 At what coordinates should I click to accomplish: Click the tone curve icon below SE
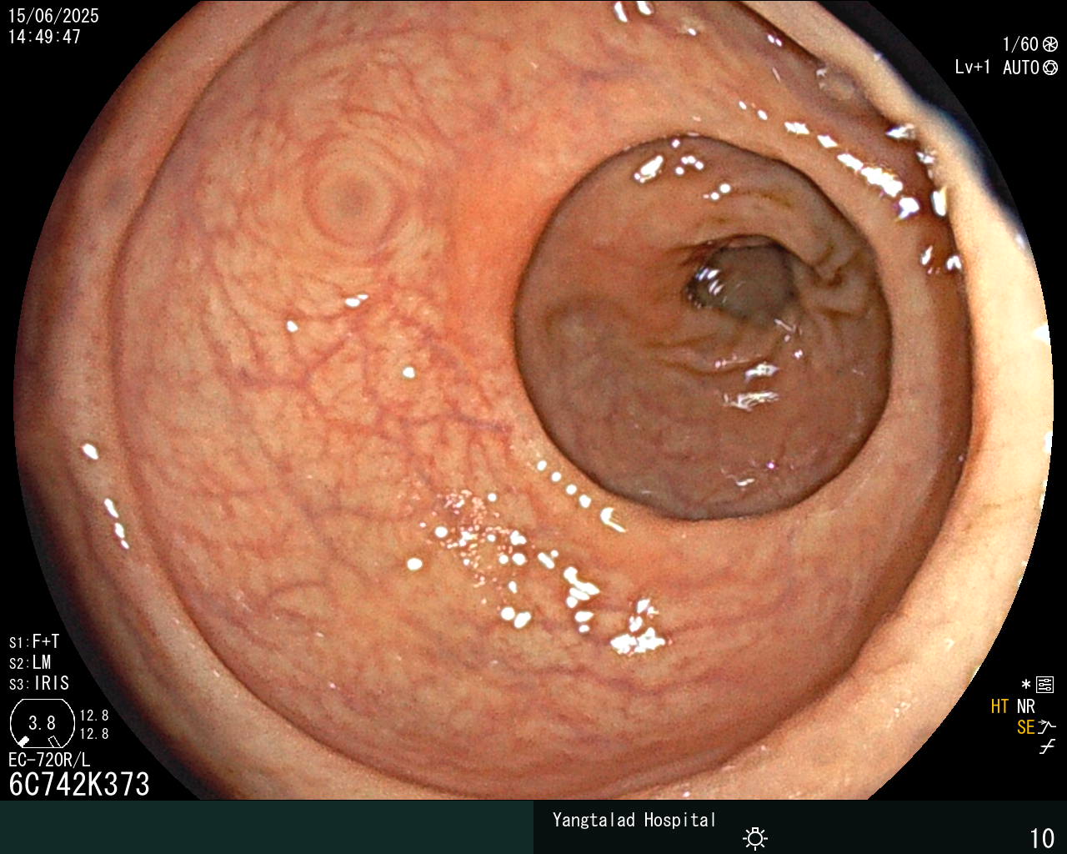pos(1047,746)
